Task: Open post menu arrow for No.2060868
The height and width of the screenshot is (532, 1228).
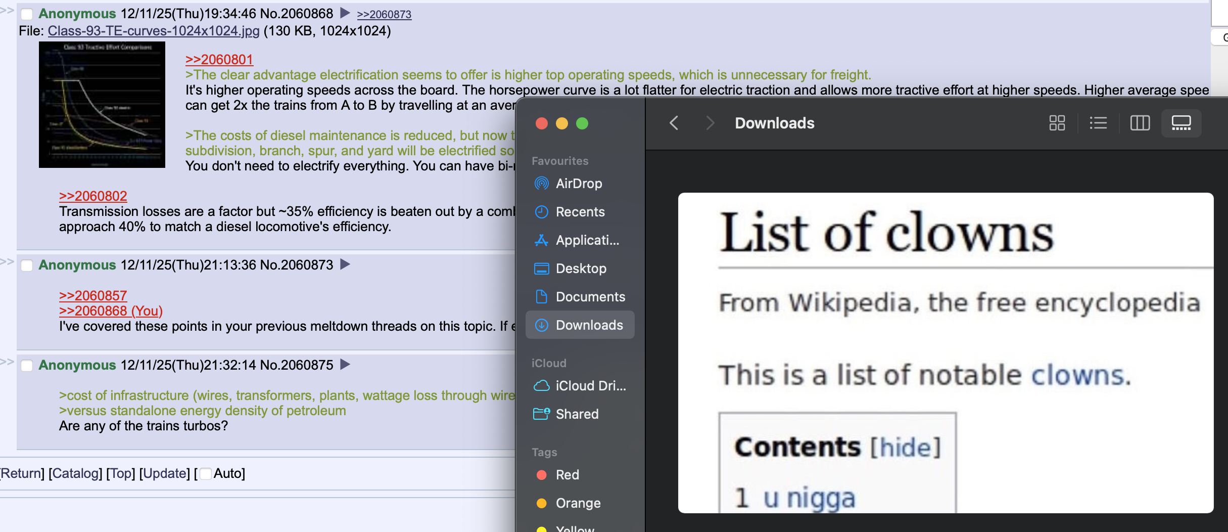Action: coord(345,13)
